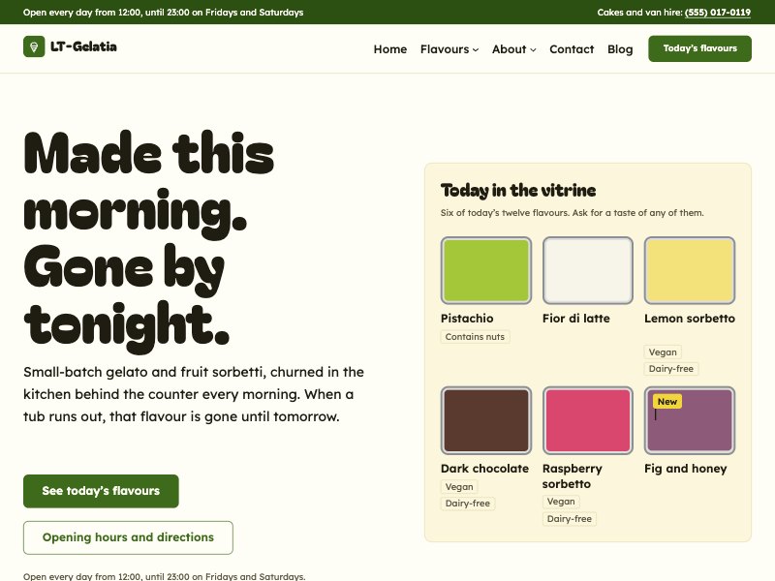Click the Vegan tag under Raspberry sorbetto
Screen dimensions: 775x581
(561, 502)
